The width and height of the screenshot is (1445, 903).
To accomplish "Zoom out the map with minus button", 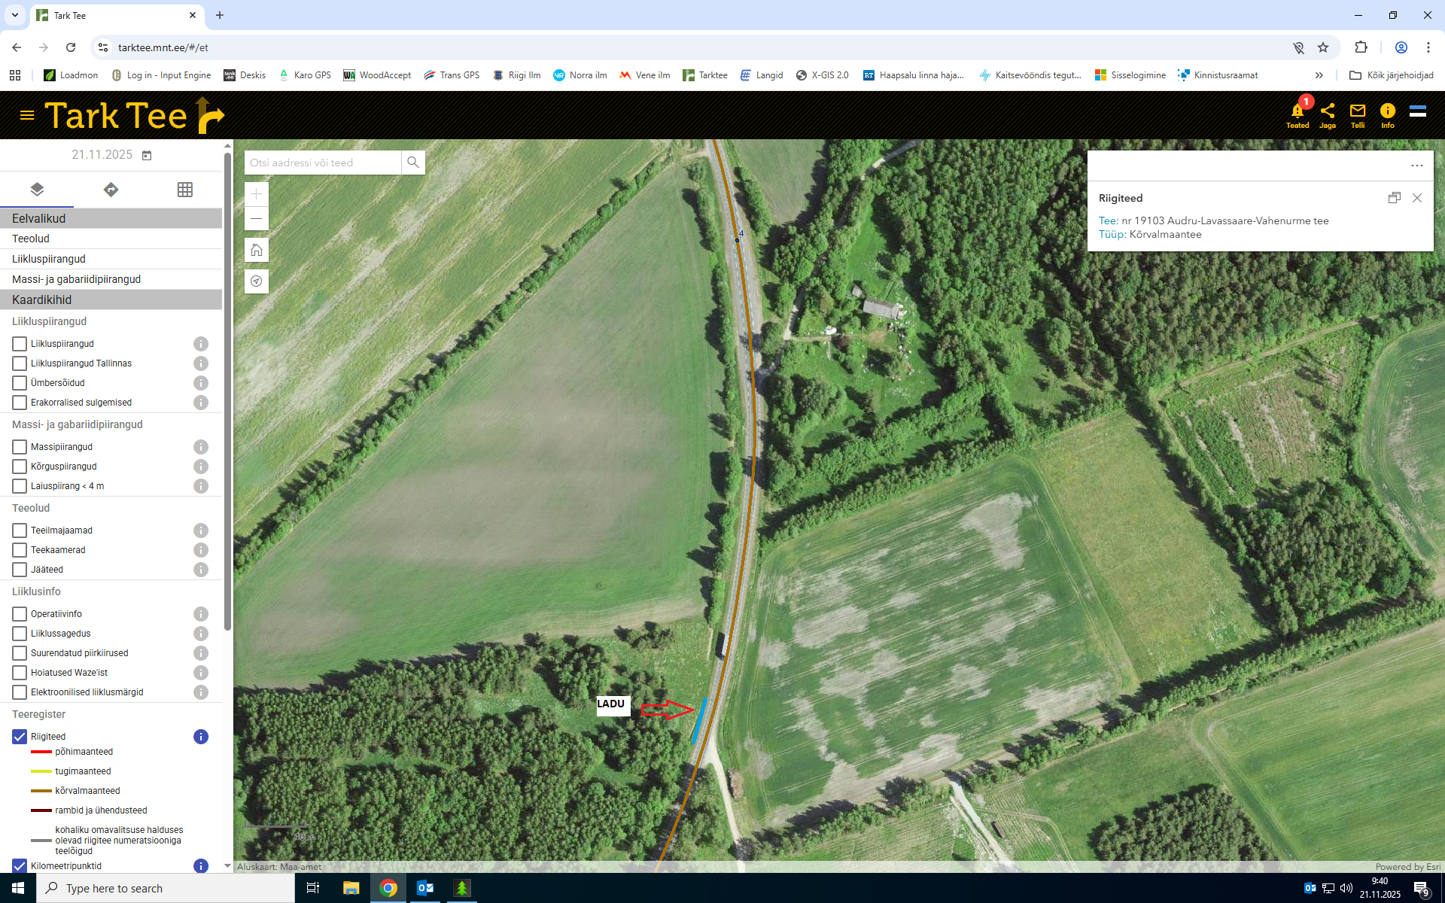I will (x=257, y=219).
